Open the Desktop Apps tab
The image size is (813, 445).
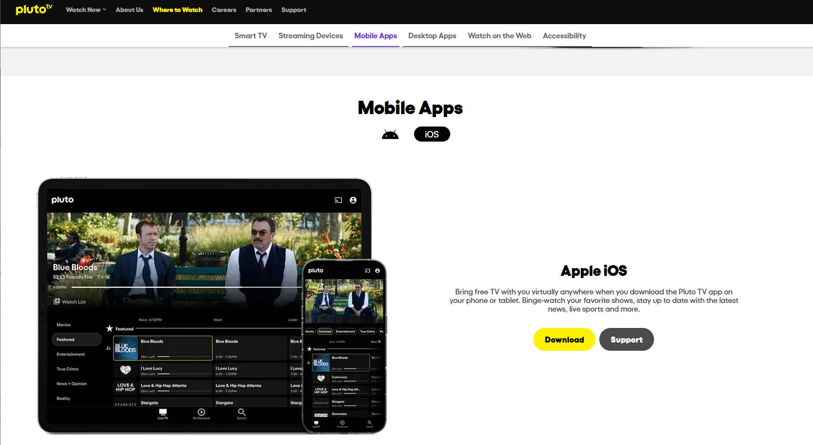tap(432, 36)
